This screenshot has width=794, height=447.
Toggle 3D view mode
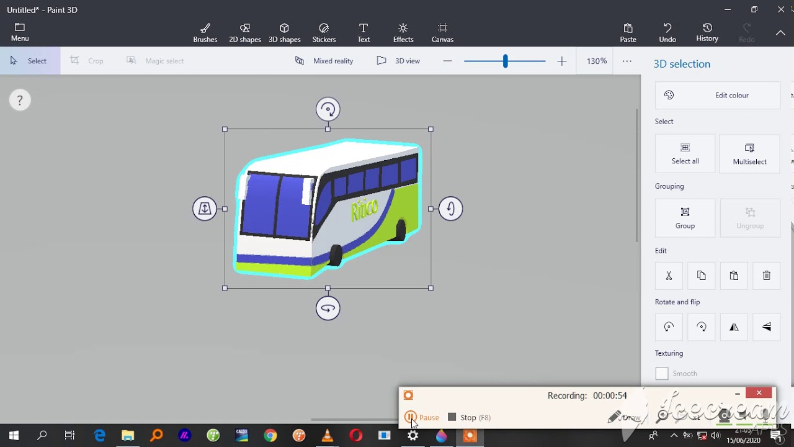[398, 61]
